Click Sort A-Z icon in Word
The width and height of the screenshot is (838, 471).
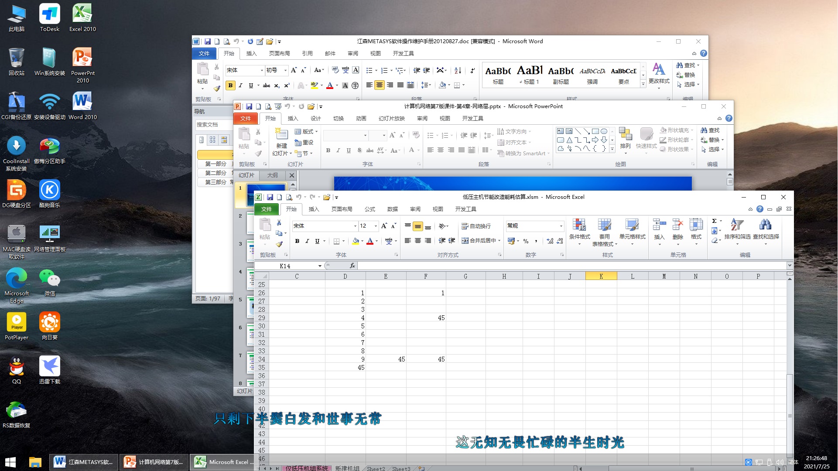click(458, 70)
